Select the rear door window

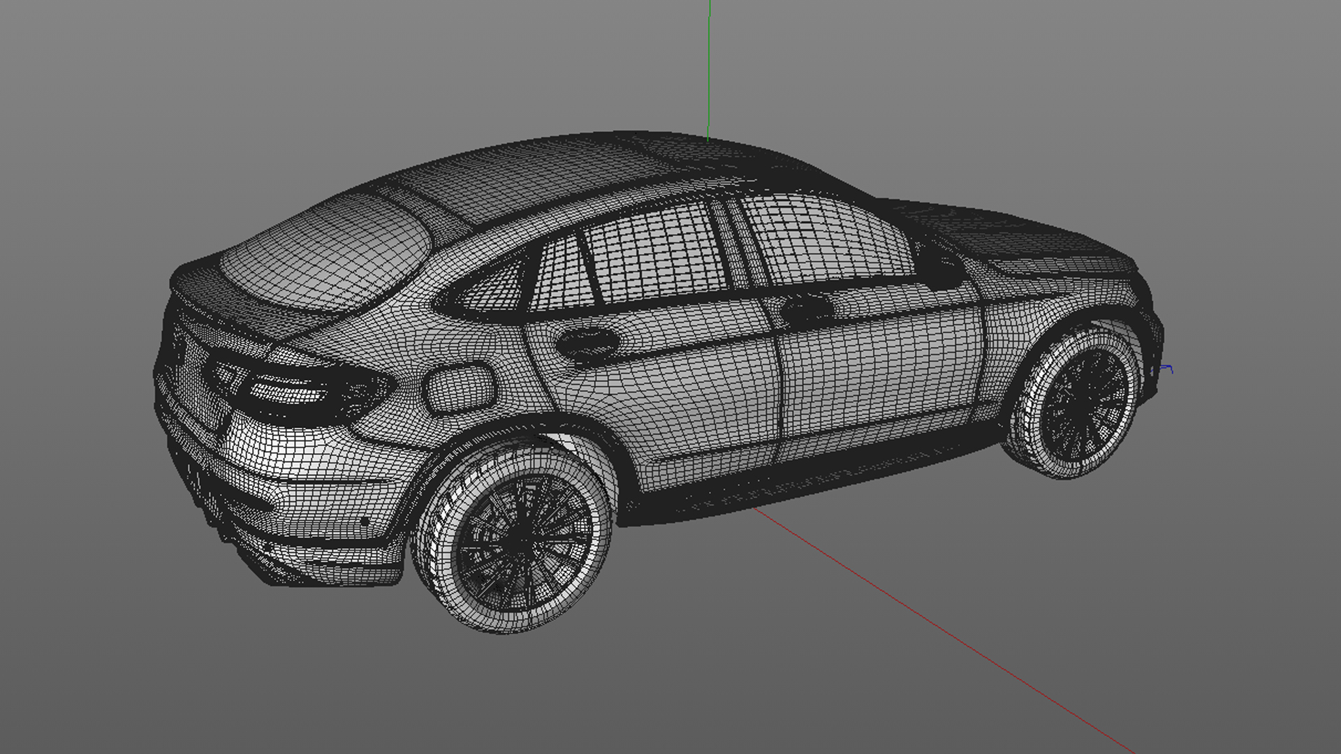[657, 255]
